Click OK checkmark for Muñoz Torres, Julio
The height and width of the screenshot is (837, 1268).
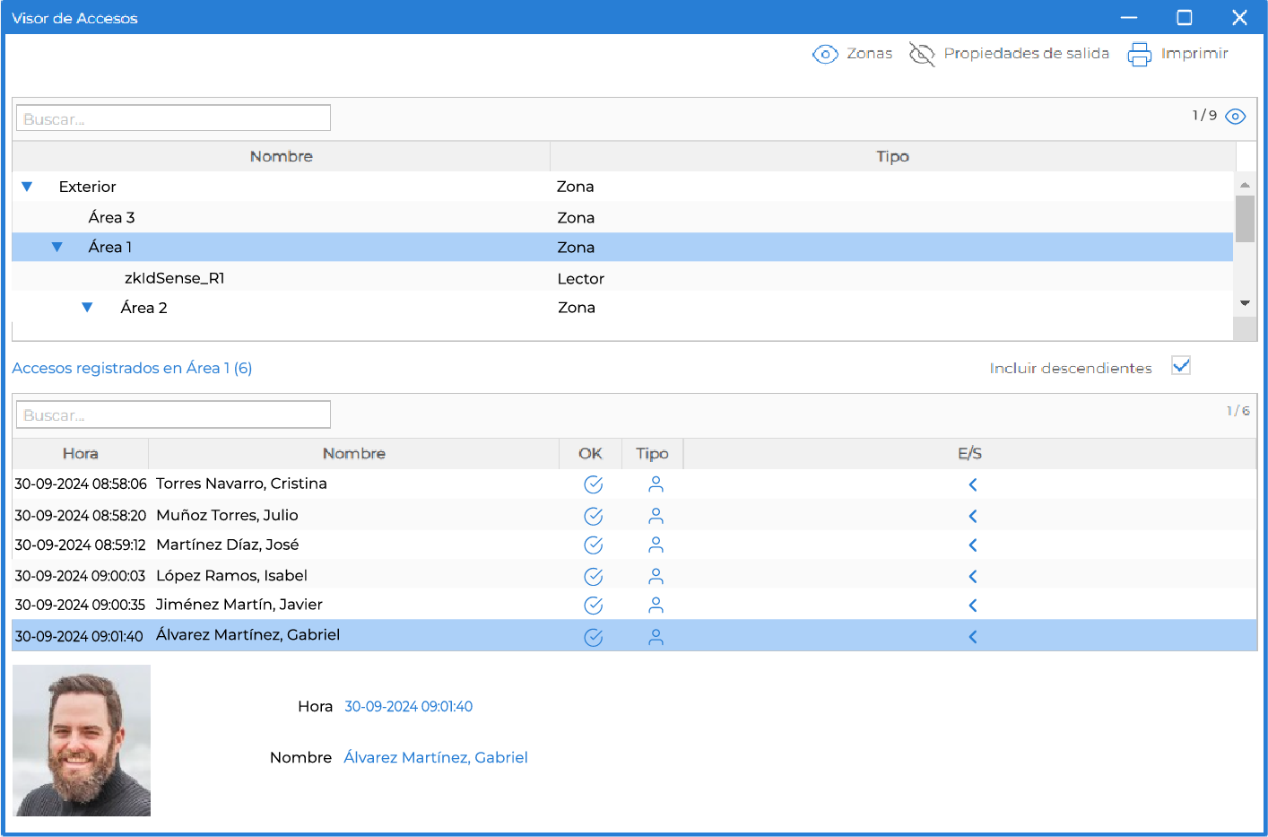[x=593, y=516]
